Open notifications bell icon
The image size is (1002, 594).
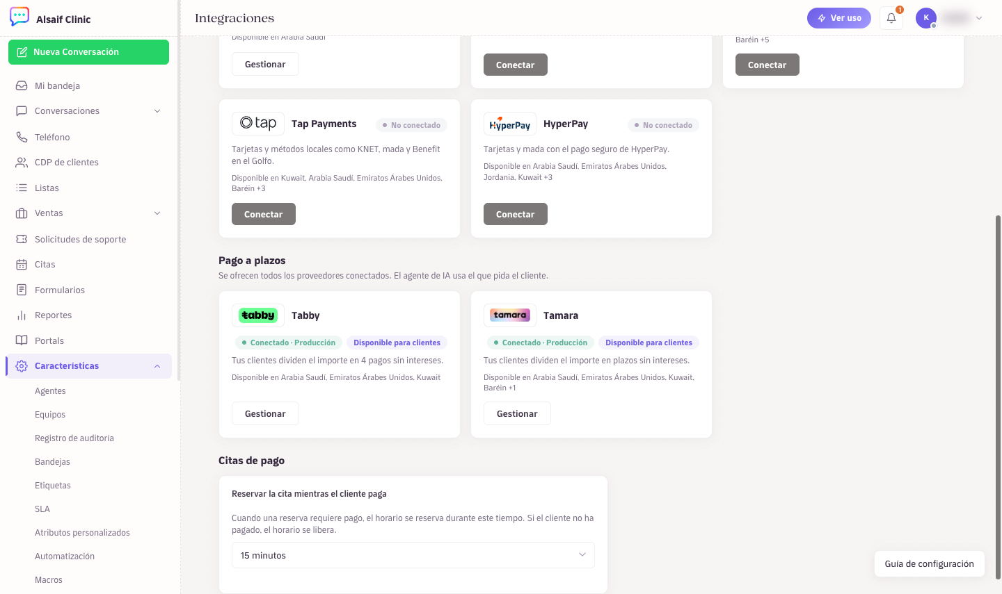[891, 18]
